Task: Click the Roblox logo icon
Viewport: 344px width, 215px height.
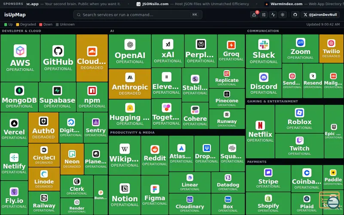Action: point(299,113)
